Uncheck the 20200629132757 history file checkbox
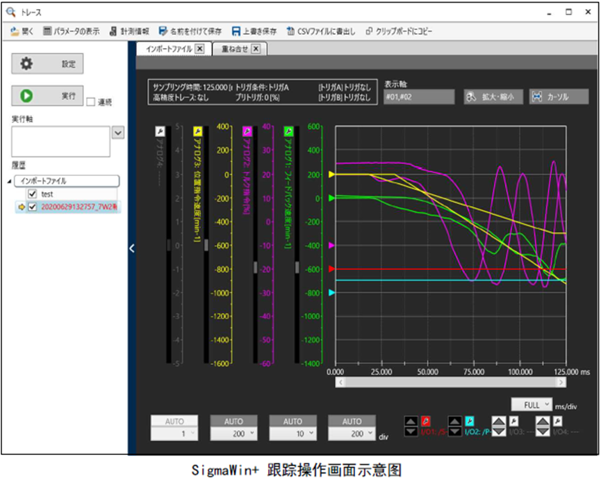Image resolution: width=601 pixels, height=478 pixels. (32, 207)
